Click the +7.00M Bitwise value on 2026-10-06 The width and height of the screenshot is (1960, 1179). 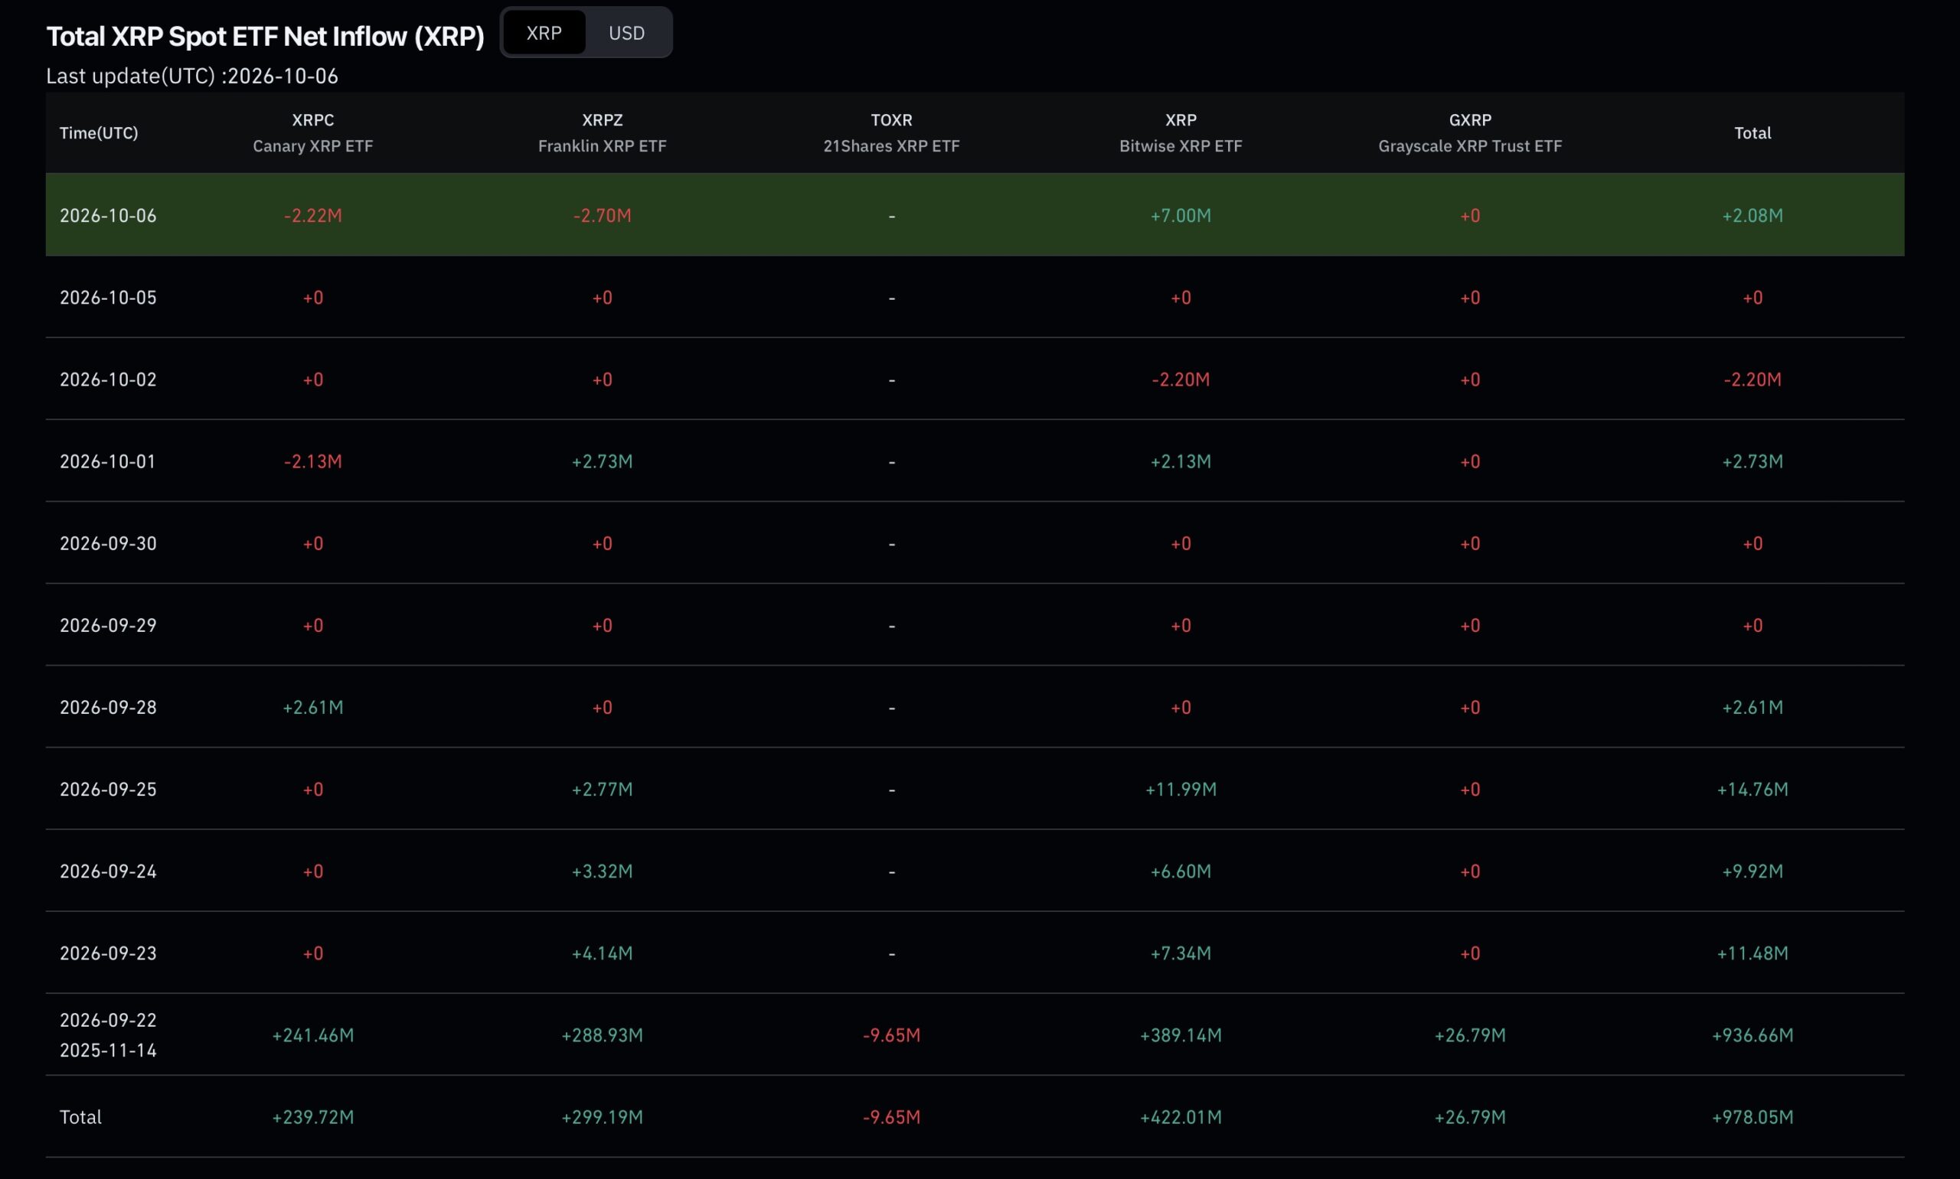(1181, 215)
